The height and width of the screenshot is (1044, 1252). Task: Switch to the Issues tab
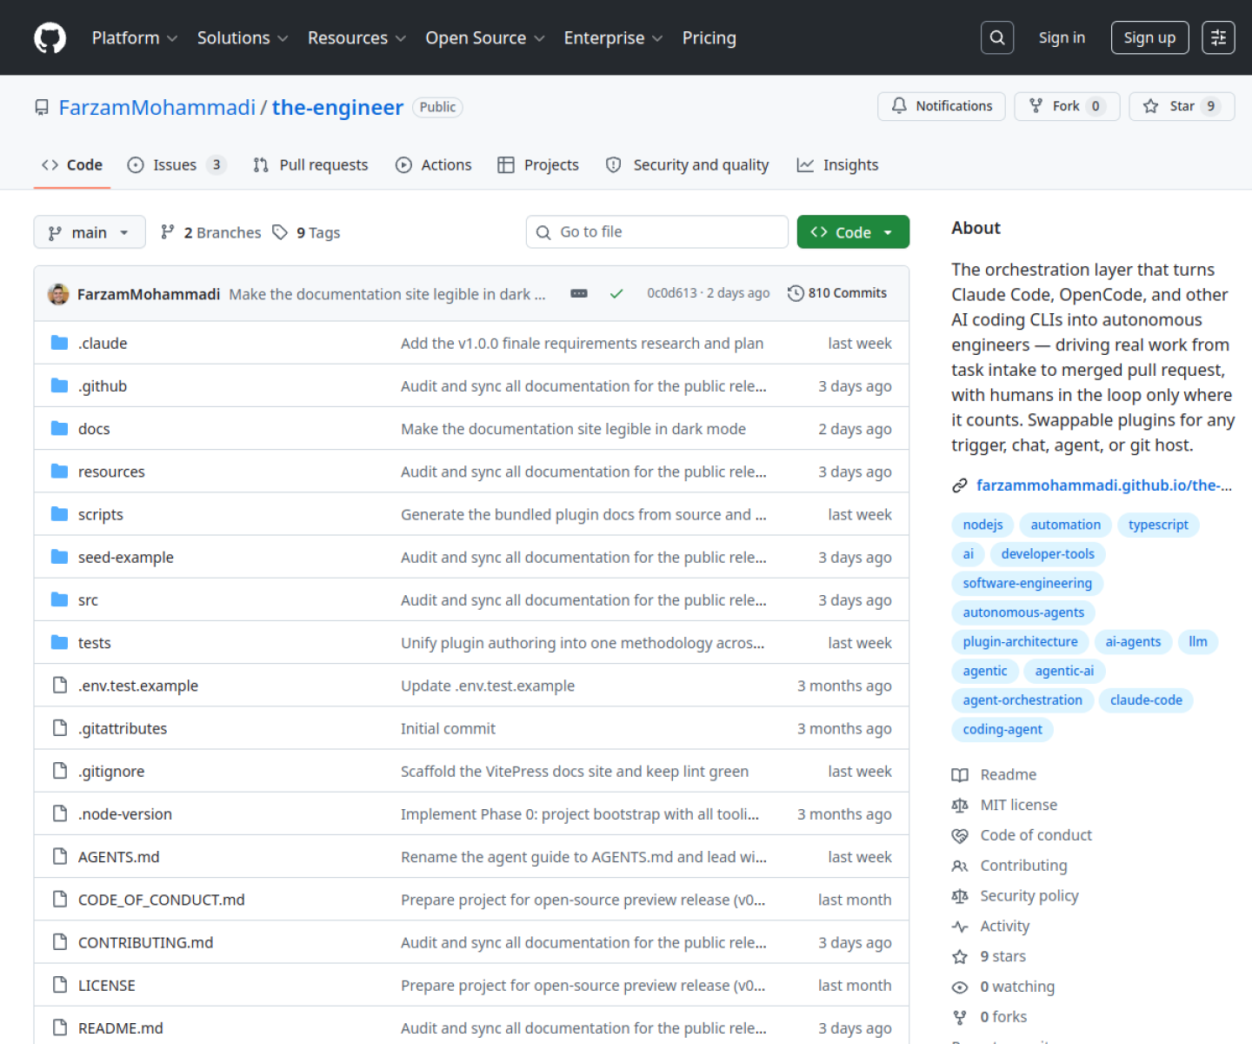(x=176, y=165)
